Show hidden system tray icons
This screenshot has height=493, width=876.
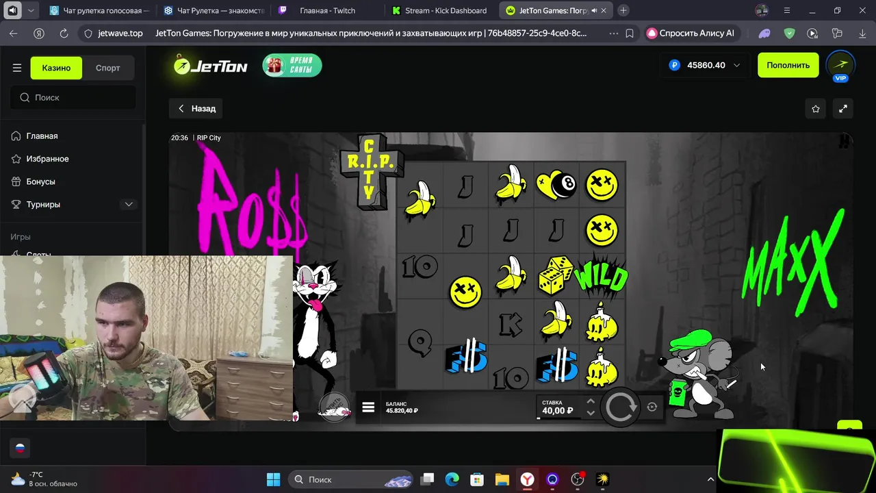710,479
